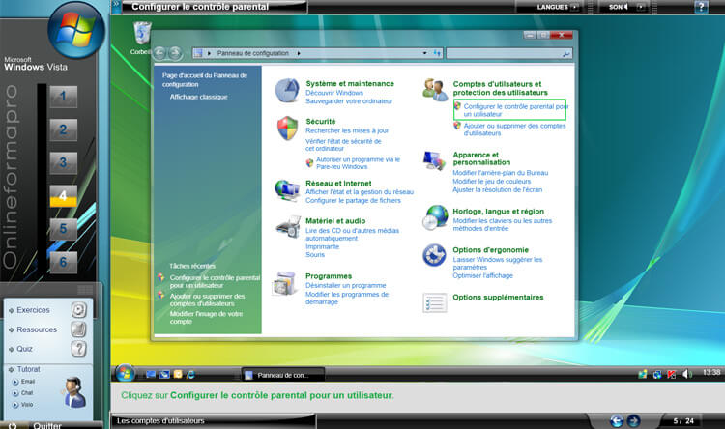Click the tutor headset avatar icon
This screenshot has width=725, height=429.
[x=74, y=392]
